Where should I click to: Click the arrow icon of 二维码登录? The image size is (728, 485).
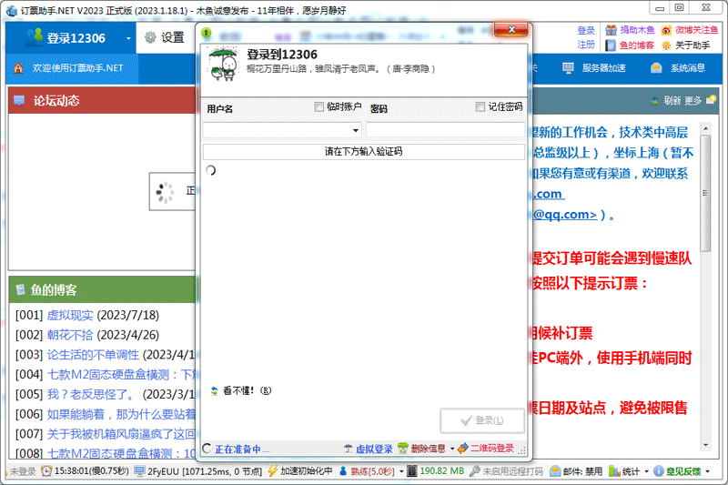click(462, 449)
